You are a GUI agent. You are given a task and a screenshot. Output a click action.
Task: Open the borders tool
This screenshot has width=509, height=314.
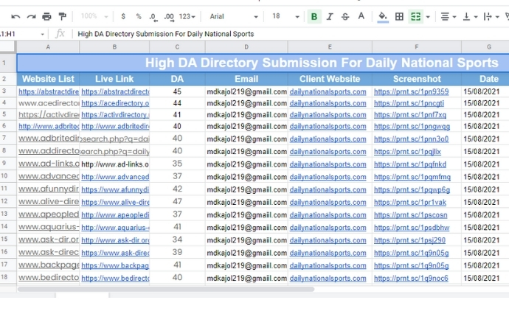[399, 16]
